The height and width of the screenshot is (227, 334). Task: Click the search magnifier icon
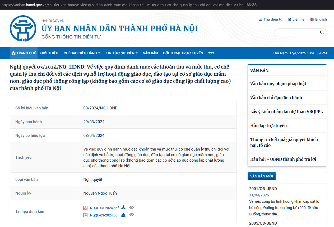322,32
